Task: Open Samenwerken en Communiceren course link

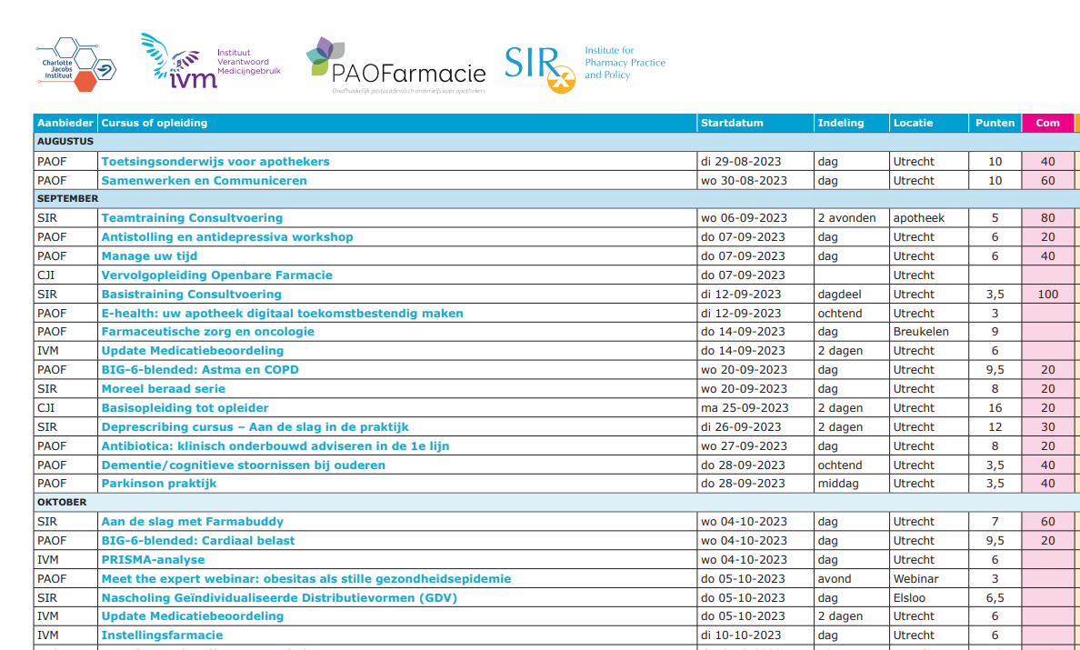Action: click(x=204, y=181)
